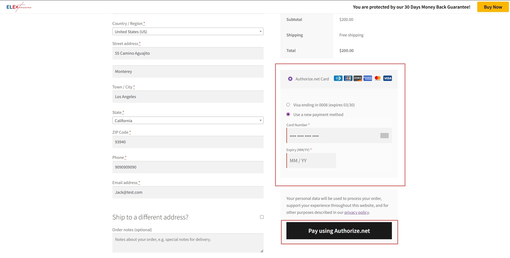Click the Discover card icon
The width and height of the screenshot is (510, 258).
(358, 78)
